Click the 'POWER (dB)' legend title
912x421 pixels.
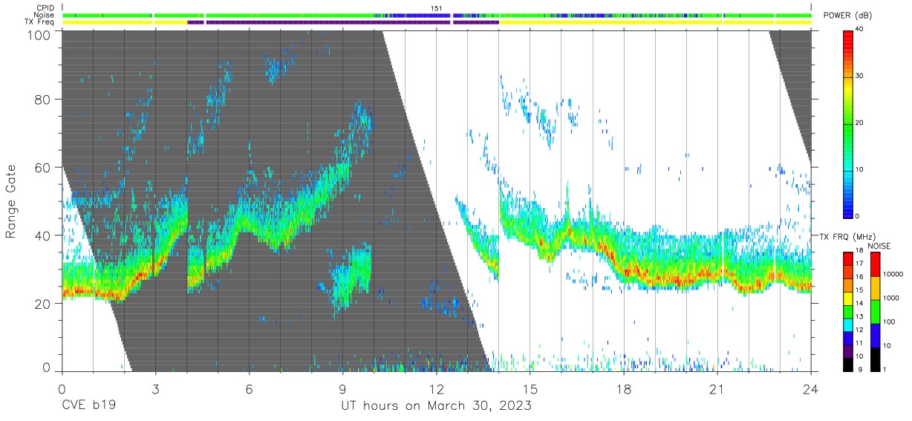click(850, 16)
